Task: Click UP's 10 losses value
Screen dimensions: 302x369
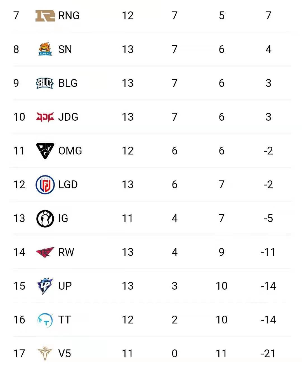Action: click(x=221, y=286)
